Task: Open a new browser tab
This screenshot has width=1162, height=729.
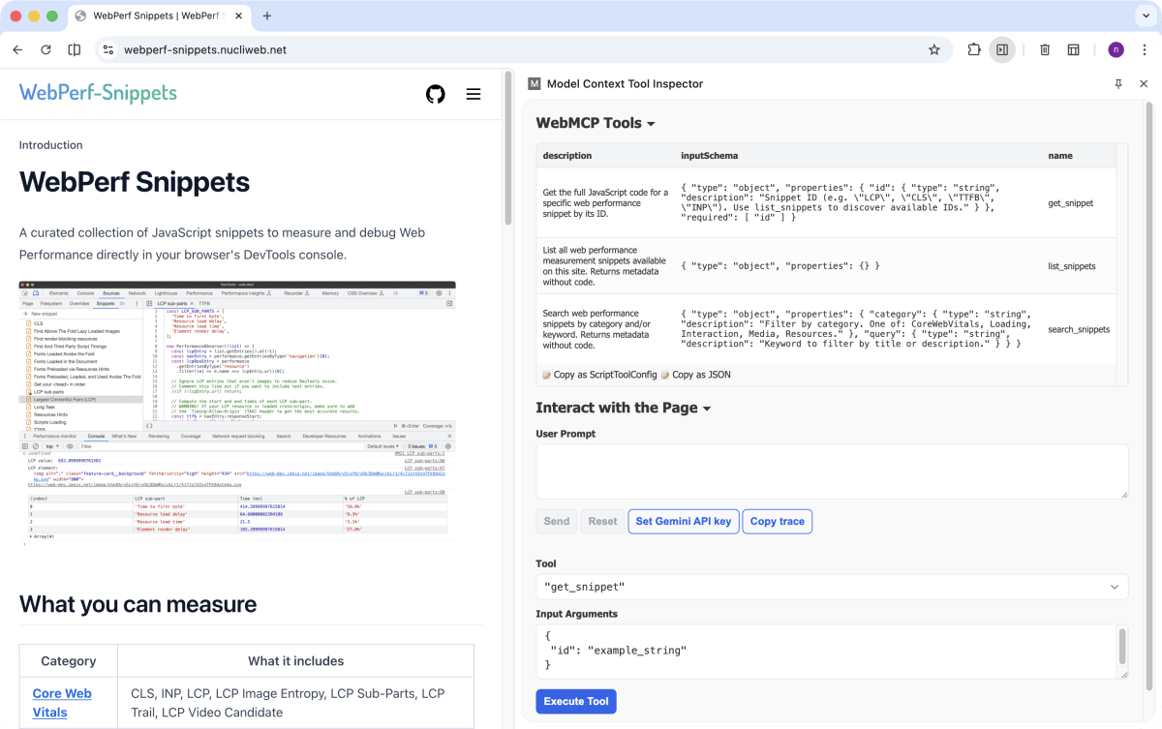Action: (x=267, y=15)
